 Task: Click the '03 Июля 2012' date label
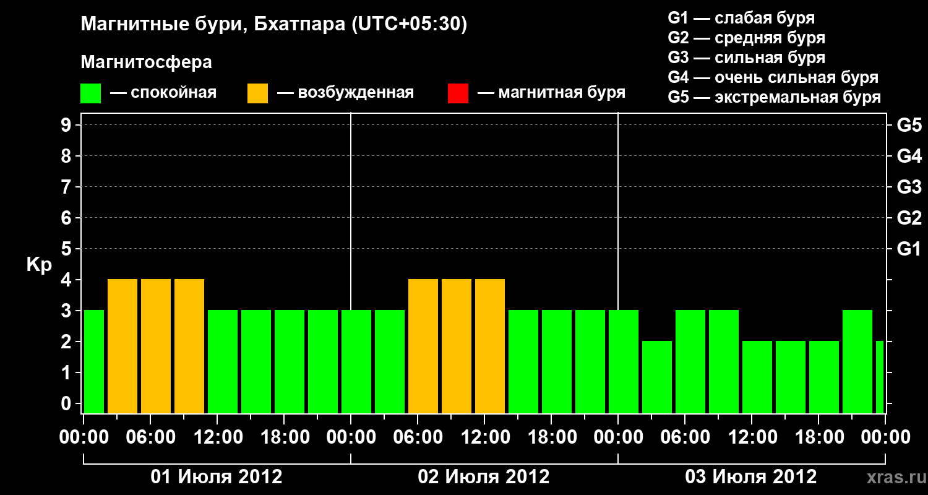tap(751, 477)
